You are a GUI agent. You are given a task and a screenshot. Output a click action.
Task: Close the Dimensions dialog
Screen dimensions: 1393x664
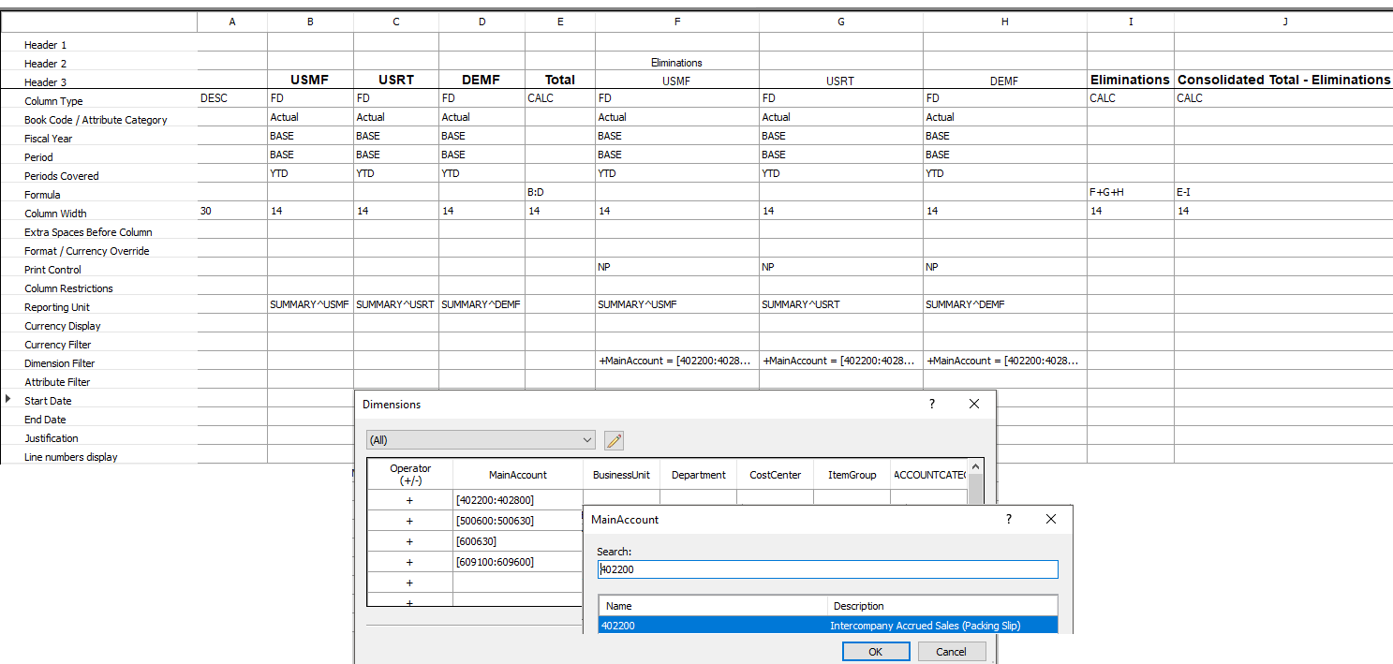974,404
